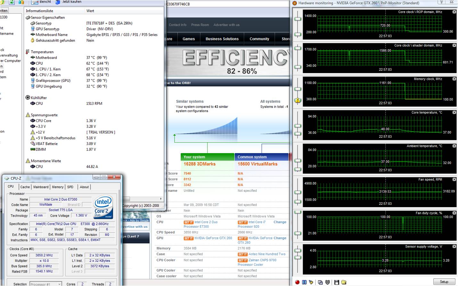Click the green refresh icon in Everest toolbar
The width and height of the screenshot is (458, 286).
(12, 2)
